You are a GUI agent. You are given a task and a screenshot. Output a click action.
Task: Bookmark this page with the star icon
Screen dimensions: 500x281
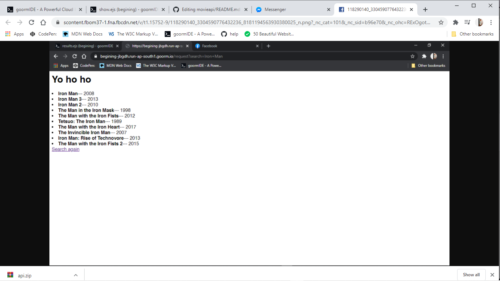point(442,22)
